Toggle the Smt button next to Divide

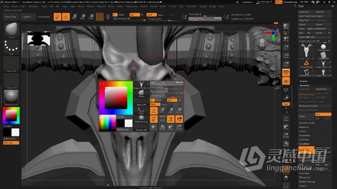(323, 114)
